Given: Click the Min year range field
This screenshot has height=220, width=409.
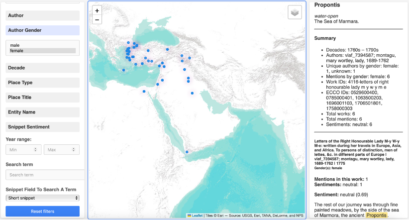Looking at the screenshot, I should tap(23, 149).
